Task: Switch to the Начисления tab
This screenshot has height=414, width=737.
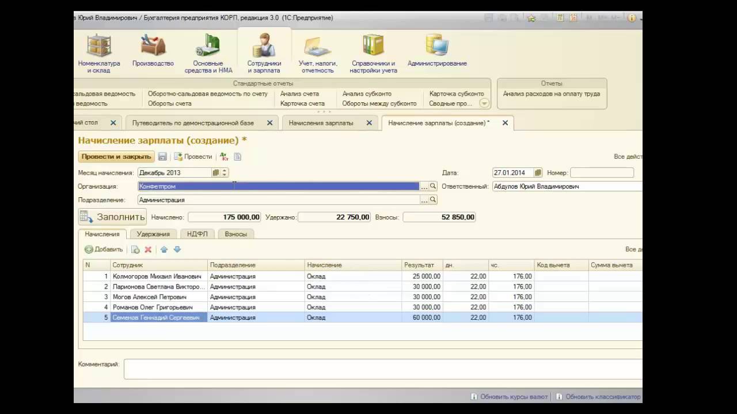Action: pos(102,234)
